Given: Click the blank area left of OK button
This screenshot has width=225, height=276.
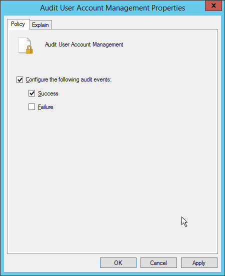Looking at the screenshot, I should coord(53,263).
